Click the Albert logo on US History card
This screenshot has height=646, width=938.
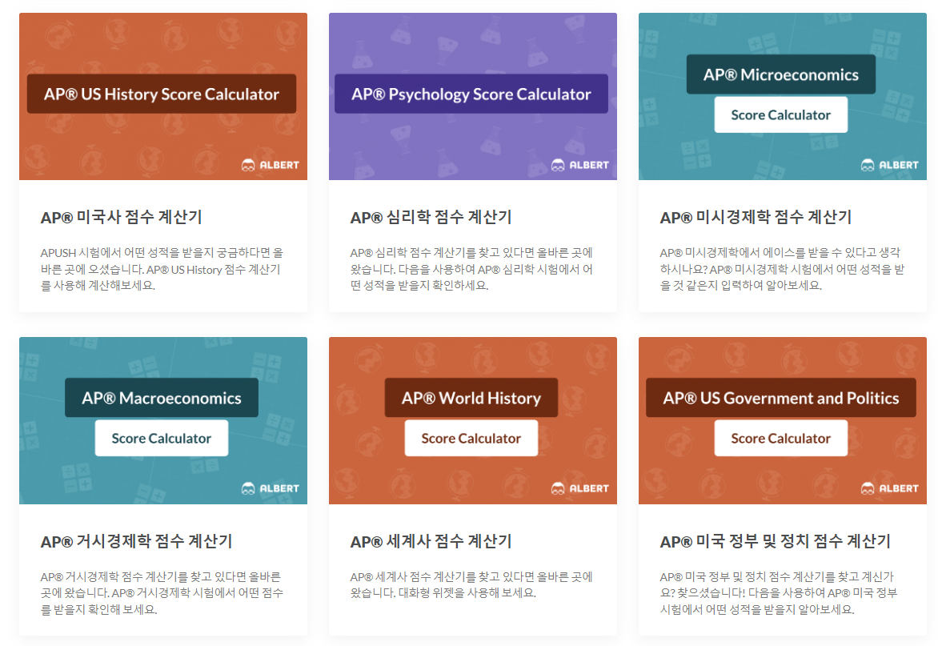pos(270,165)
